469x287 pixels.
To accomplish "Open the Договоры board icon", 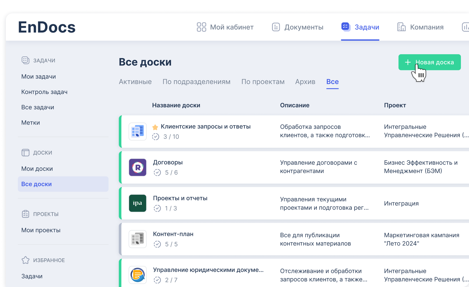I will (137, 167).
